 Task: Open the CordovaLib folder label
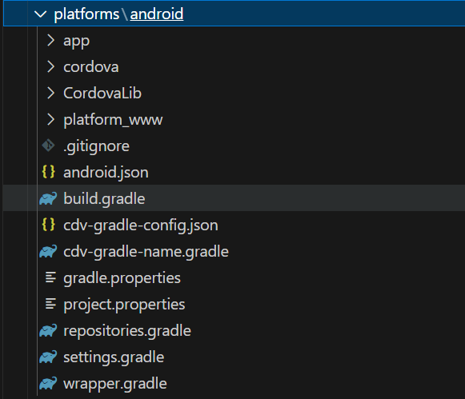102,94
